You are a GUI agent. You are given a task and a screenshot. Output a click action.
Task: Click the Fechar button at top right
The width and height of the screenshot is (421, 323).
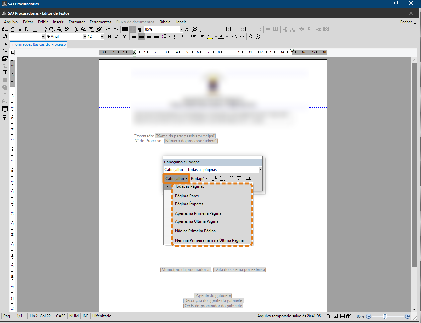coord(406,22)
